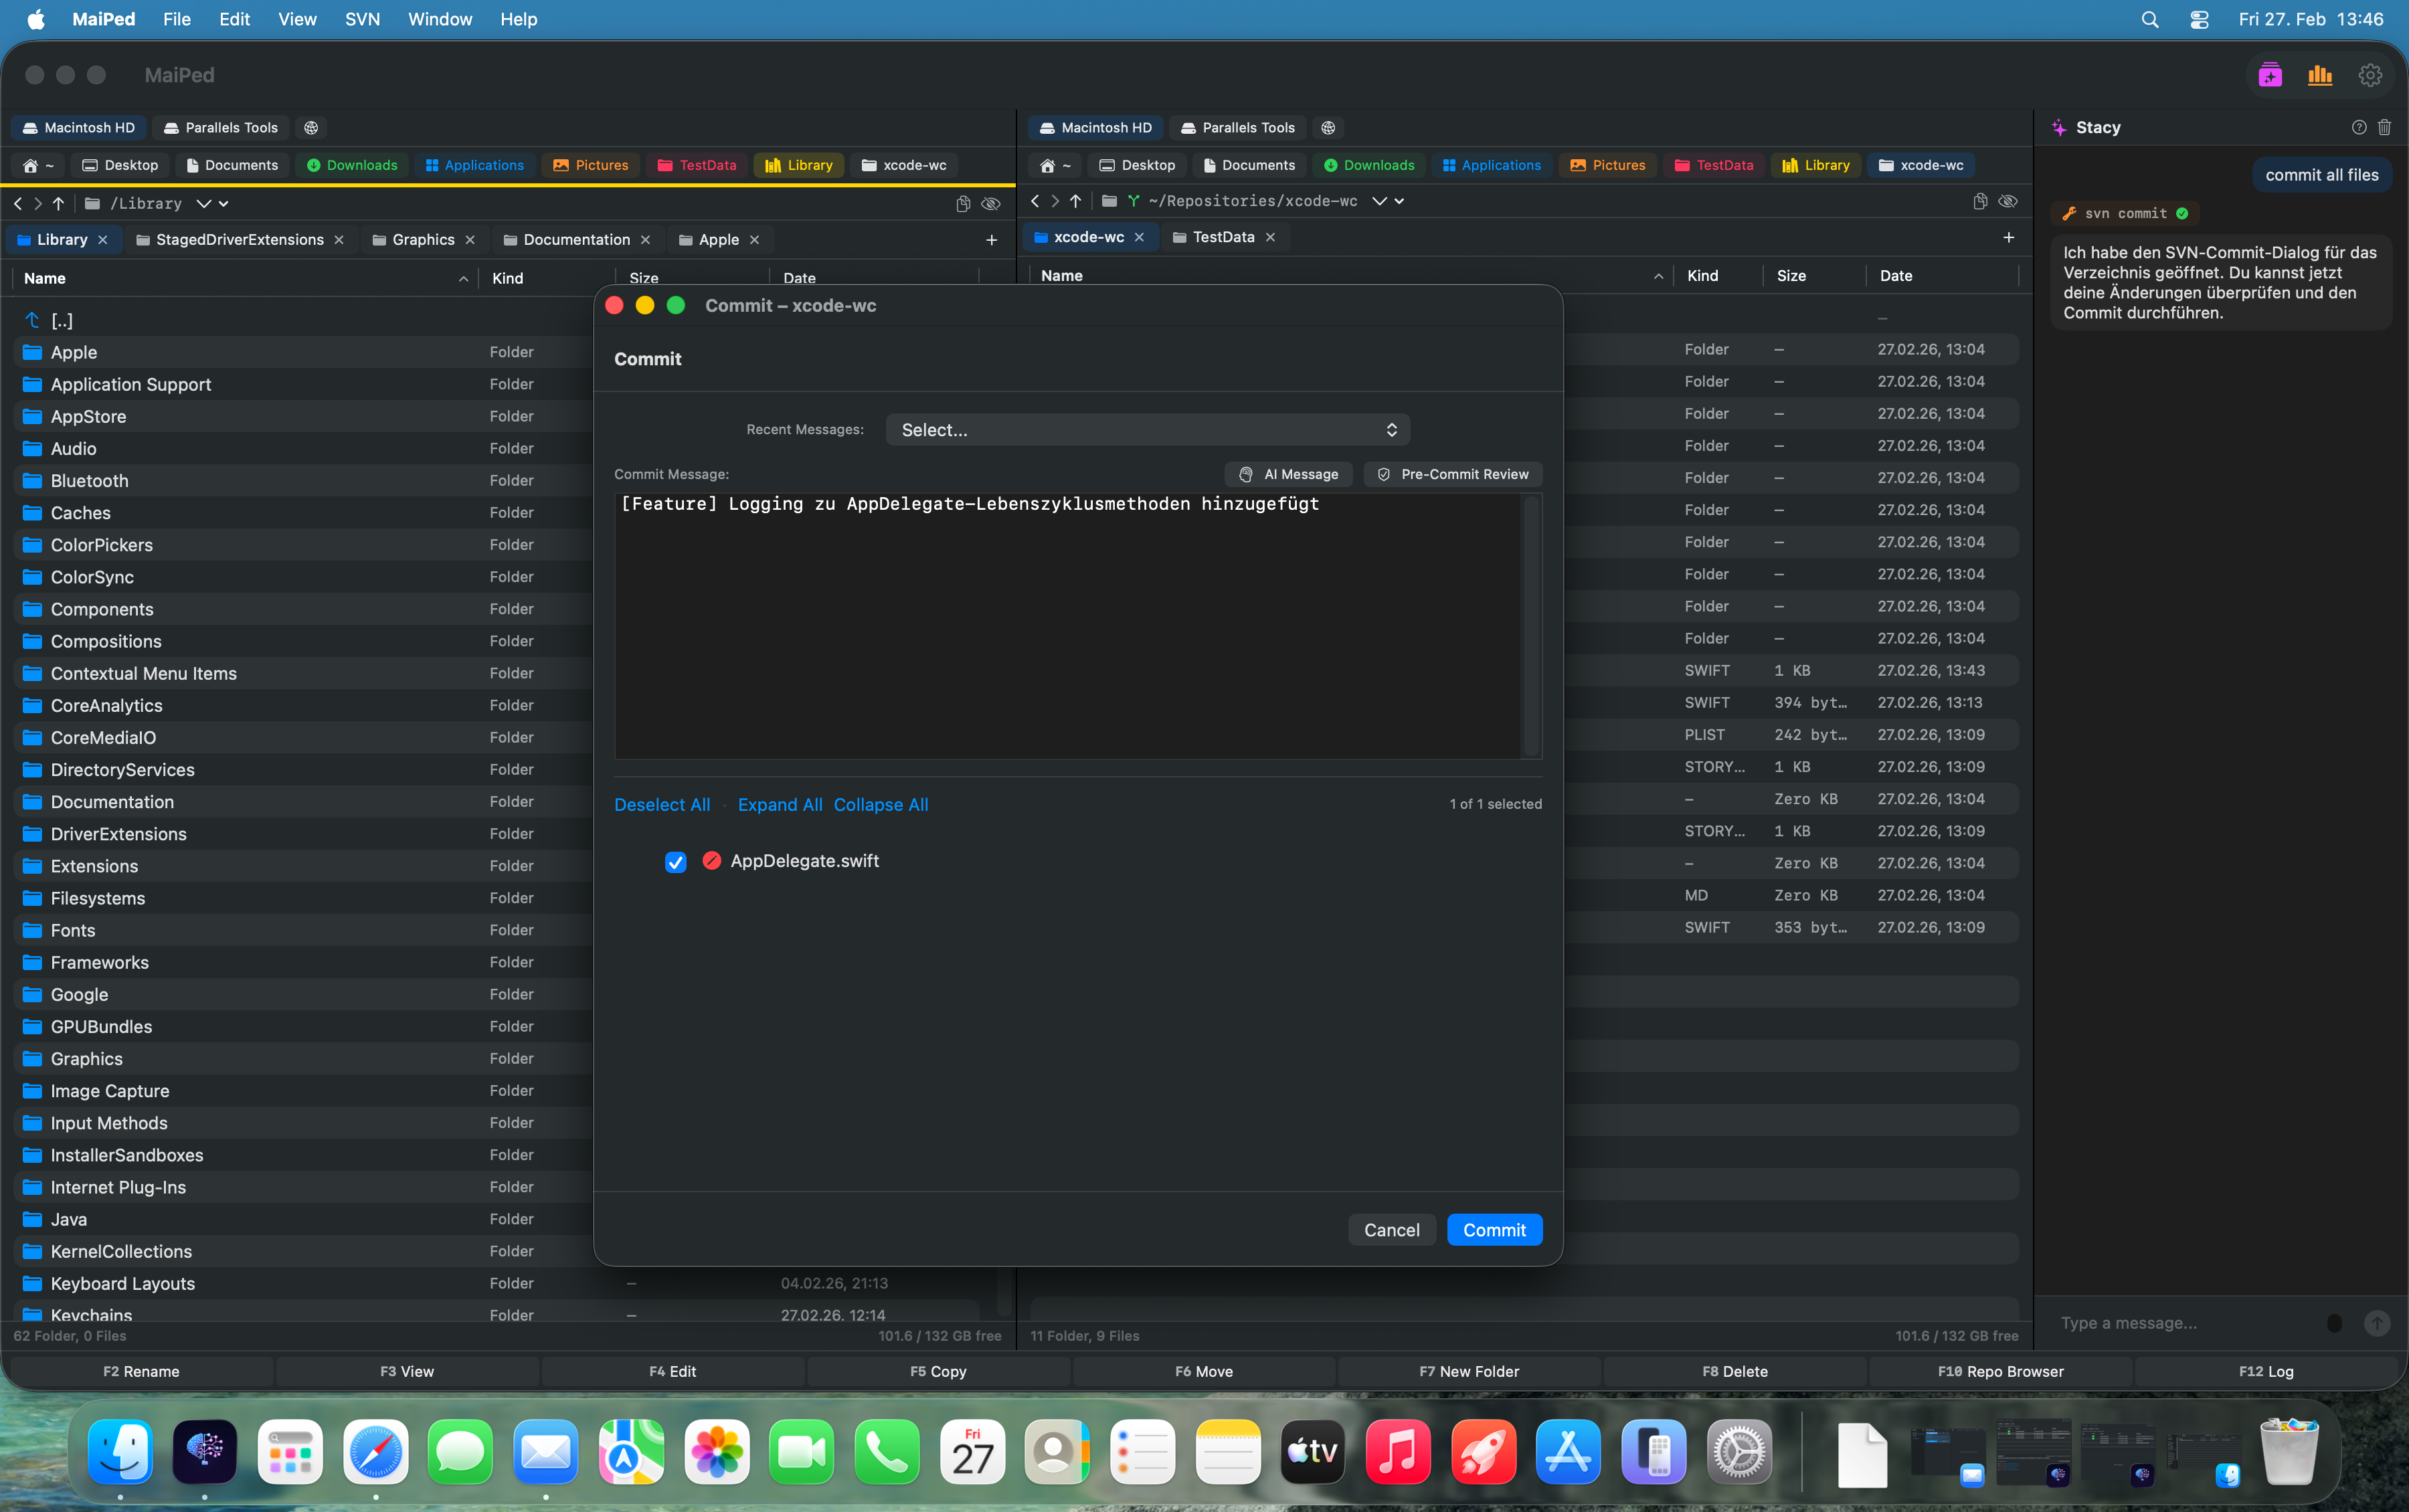Clear the Stacy chat with the trash icon
Screen dimensions: 2409x1512
pyautogui.click(x=2386, y=127)
